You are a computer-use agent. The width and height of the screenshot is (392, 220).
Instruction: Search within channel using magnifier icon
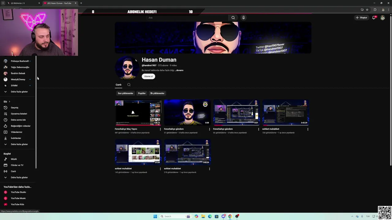[129, 85]
